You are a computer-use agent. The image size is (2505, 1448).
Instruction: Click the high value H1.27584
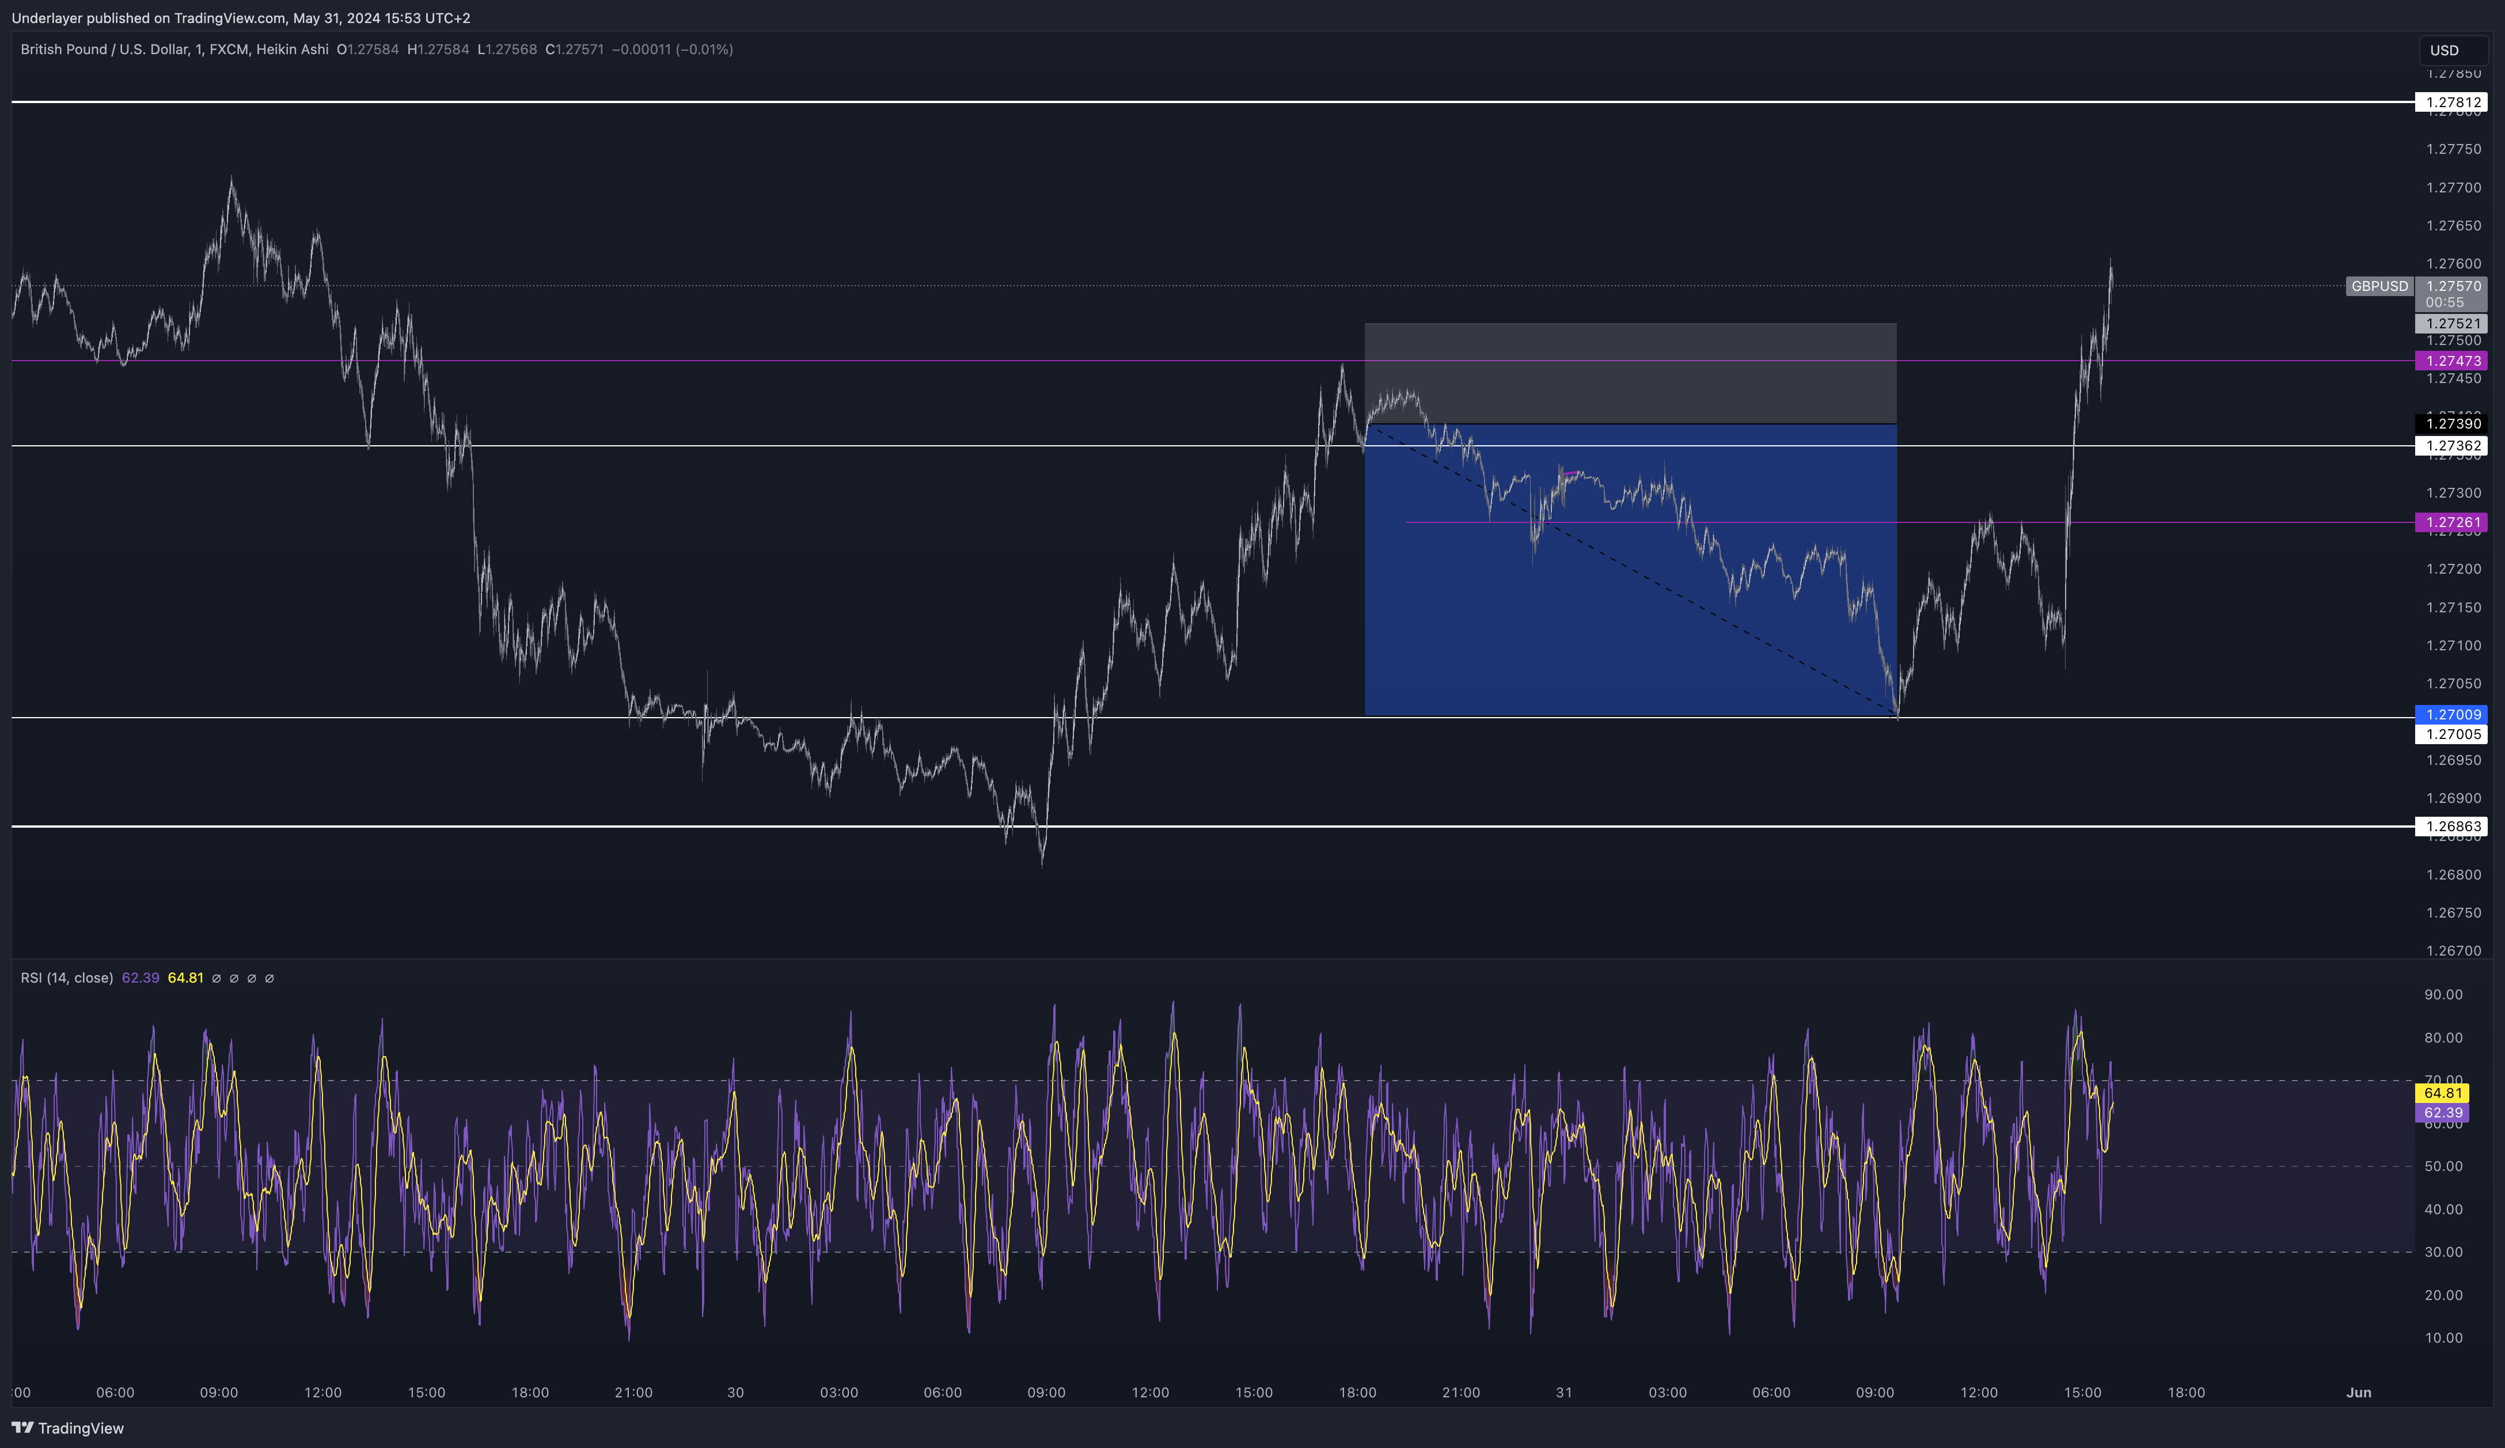[438, 50]
